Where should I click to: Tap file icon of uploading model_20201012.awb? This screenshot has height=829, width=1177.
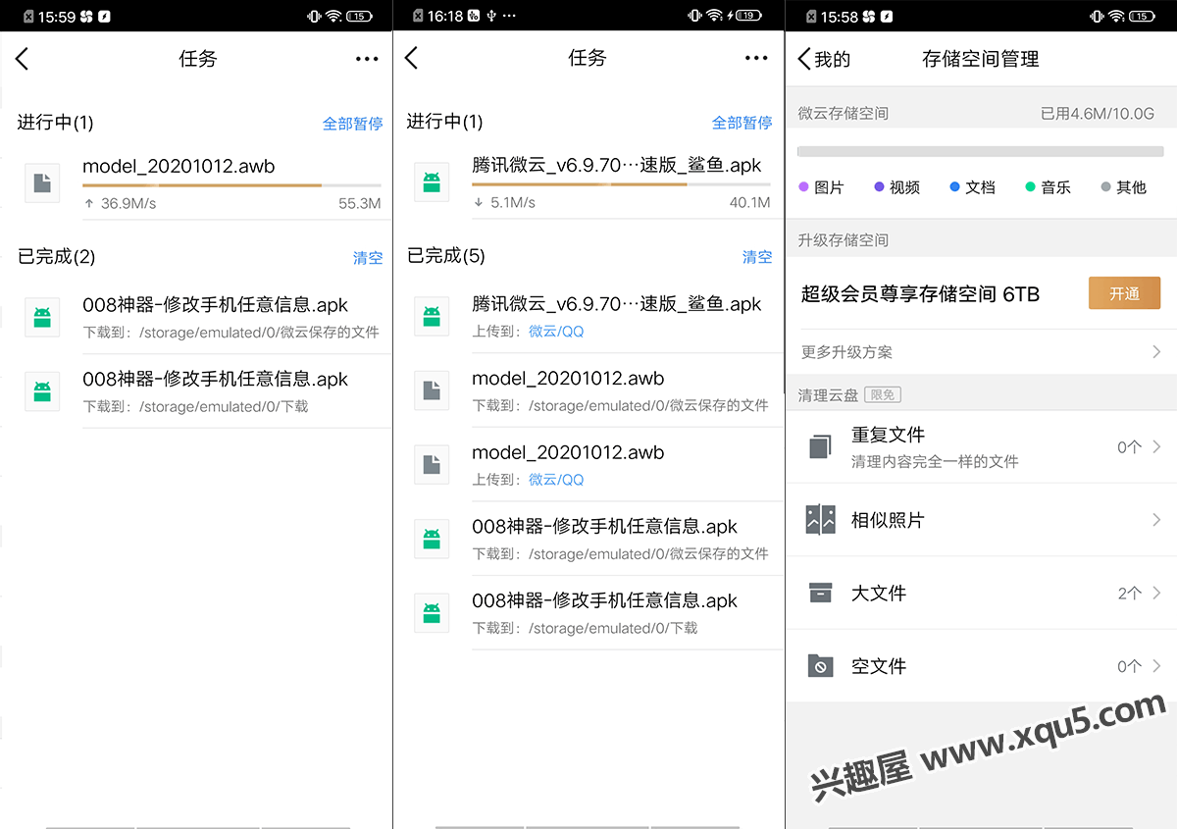point(42,183)
